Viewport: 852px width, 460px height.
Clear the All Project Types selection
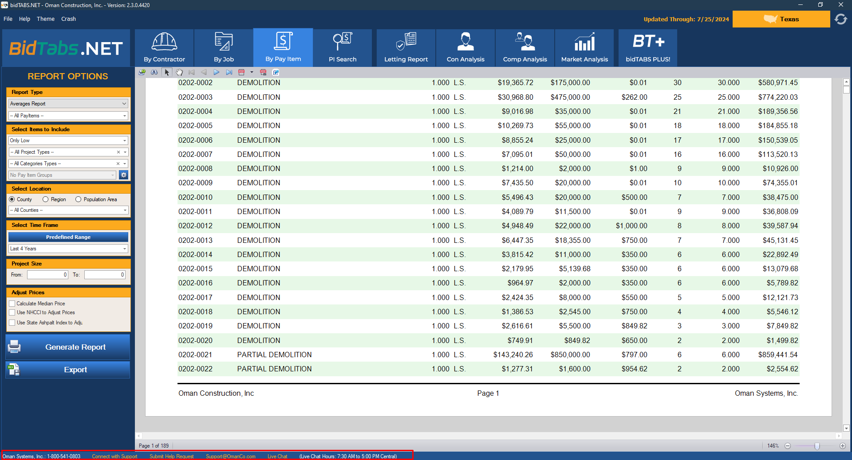(118, 152)
